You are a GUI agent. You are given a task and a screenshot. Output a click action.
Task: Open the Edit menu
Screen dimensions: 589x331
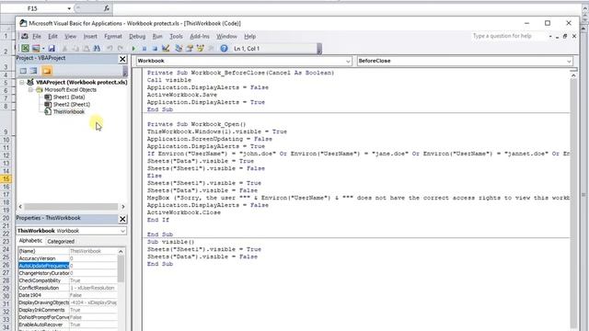click(x=52, y=37)
